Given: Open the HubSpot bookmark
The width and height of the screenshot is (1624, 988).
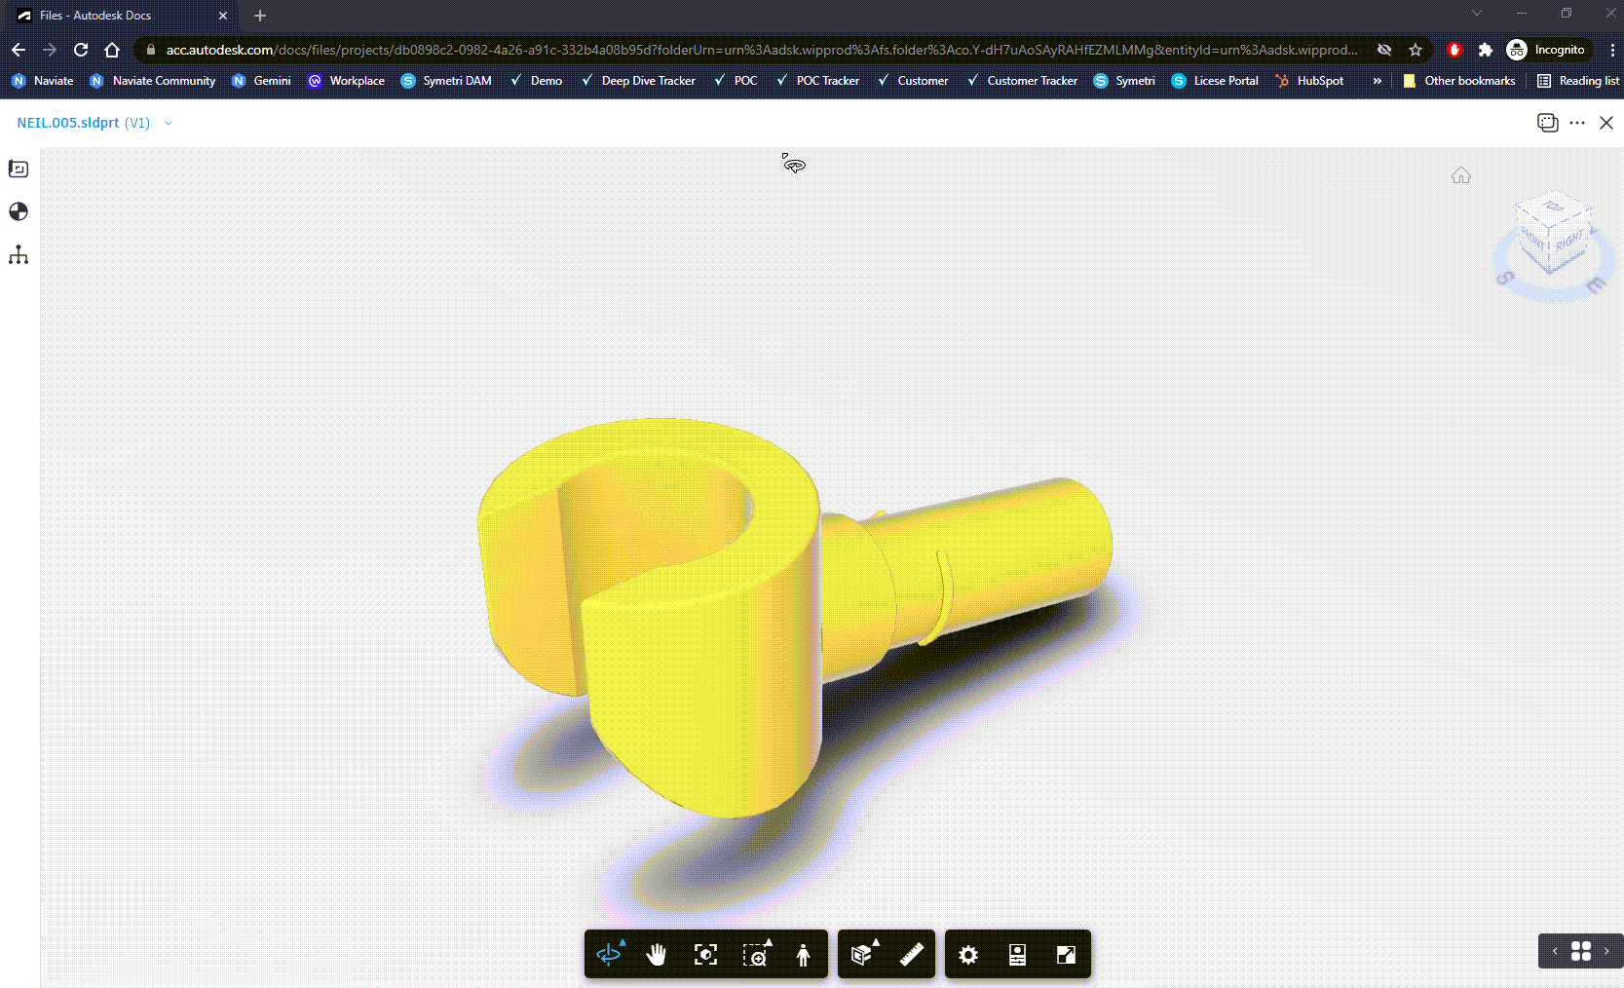Looking at the screenshot, I should (x=1310, y=81).
